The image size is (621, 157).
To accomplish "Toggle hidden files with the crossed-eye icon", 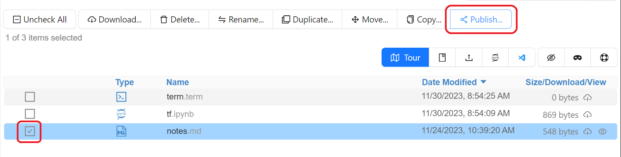I will (551, 58).
